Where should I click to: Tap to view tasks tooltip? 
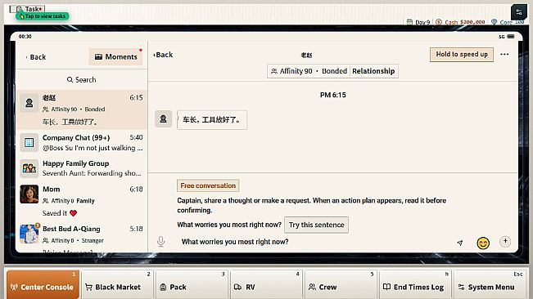[43, 16]
